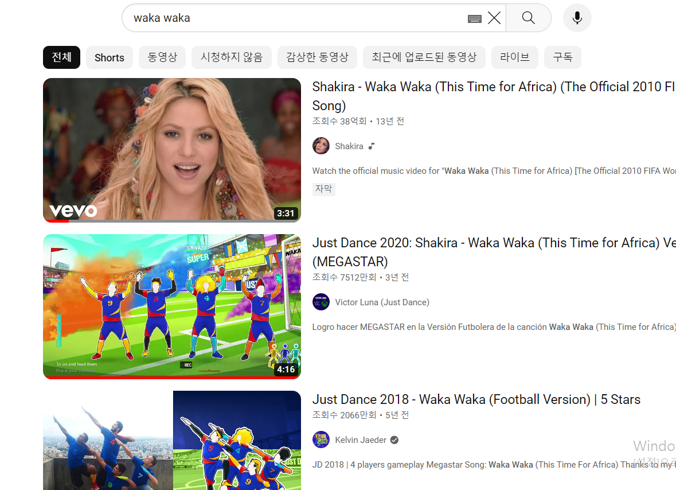Image resolution: width=676 pixels, height=490 pixels.
Task: Click the Kelvin Jaeder channel avatar
Action: [x=321, y=440]
